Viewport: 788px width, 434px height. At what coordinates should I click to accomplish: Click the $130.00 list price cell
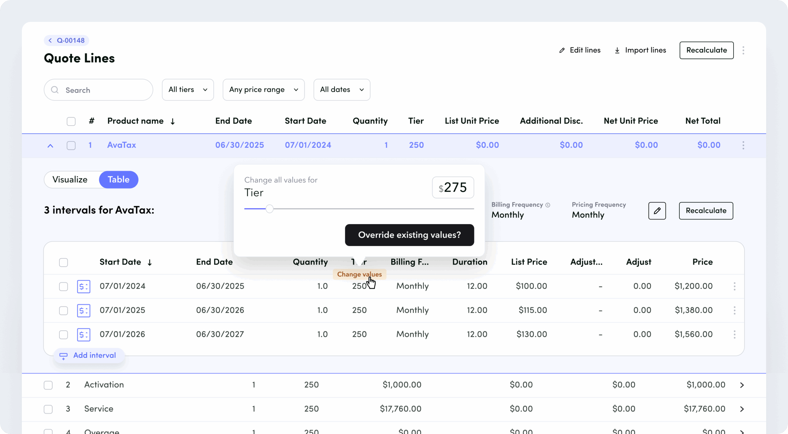pos(532,334)
